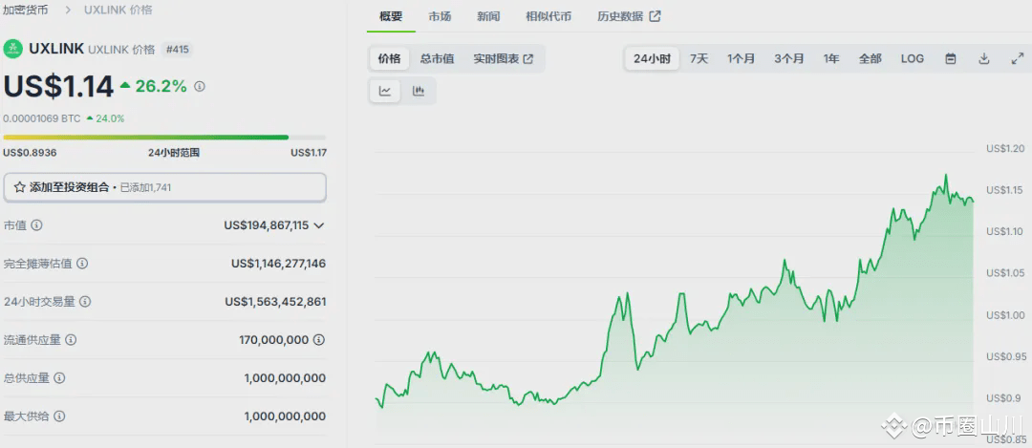Click the price chart peak near US$1.15
Screen dimensions: 1032x448
pyautogui.click(x=946, y=175)
